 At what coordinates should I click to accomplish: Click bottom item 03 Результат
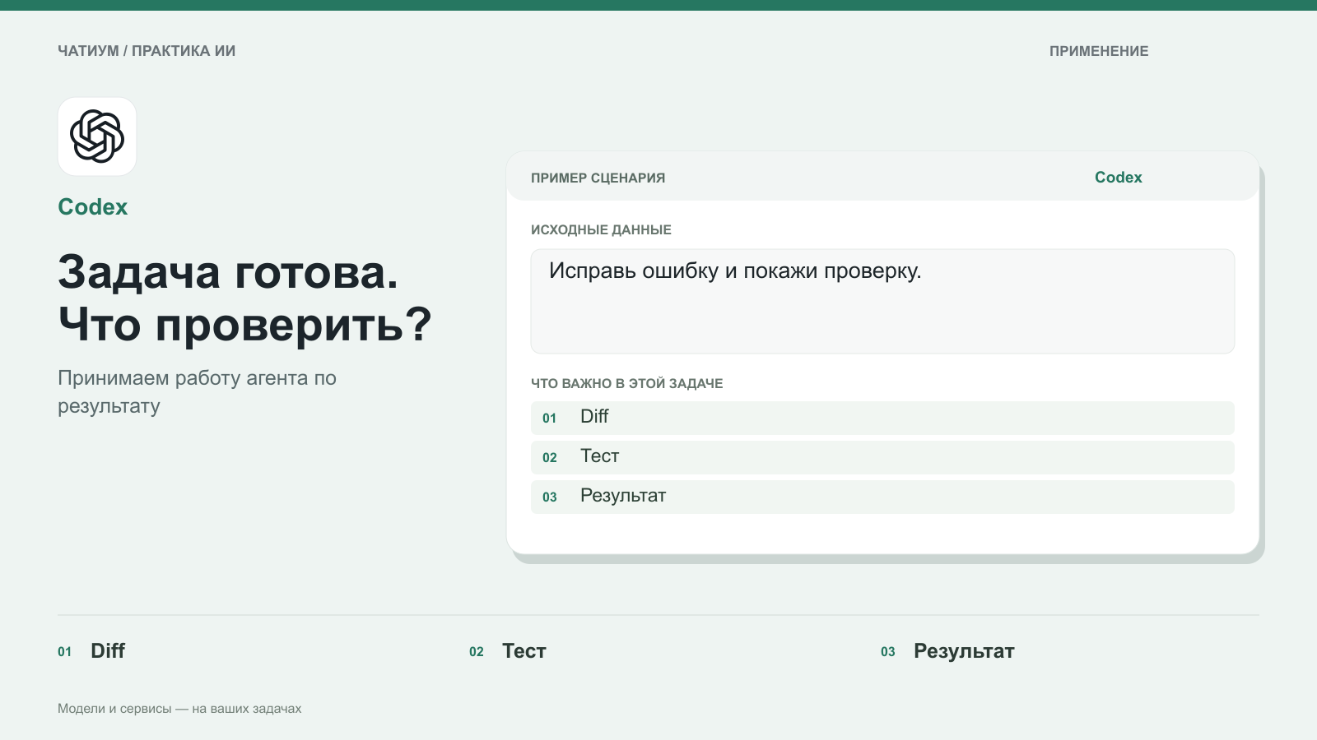947,651
